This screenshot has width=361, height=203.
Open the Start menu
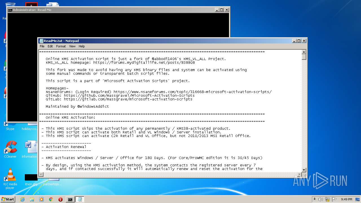(8, 199)
